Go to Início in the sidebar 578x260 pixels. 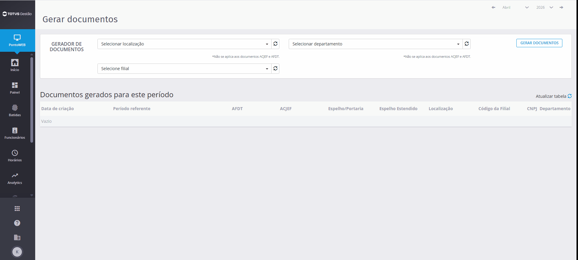(x=15, y=65)
